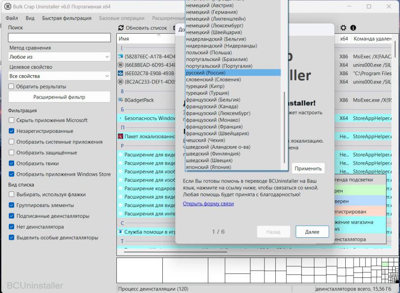The height and width of the screenshot is (293, 400).
Task: Click the icon of {6EE02C78-E908-493B entry
Action: coord(121,73)
